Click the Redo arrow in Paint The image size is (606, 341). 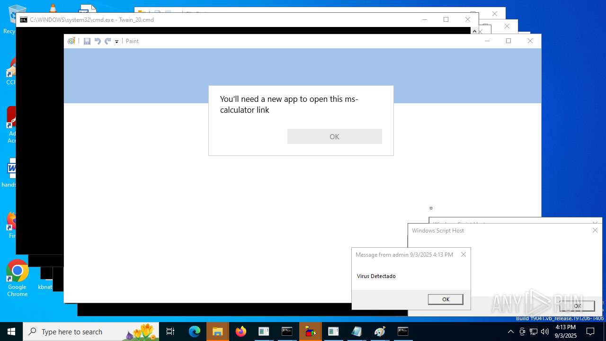pos(108,41)
